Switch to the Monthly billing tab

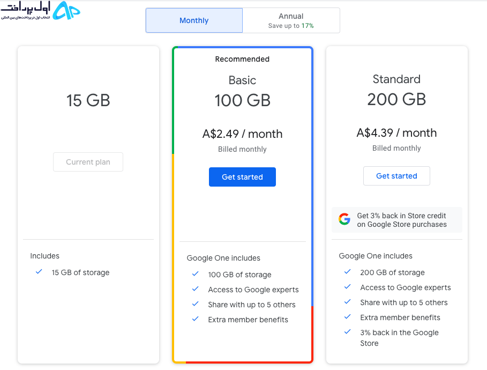194,20
